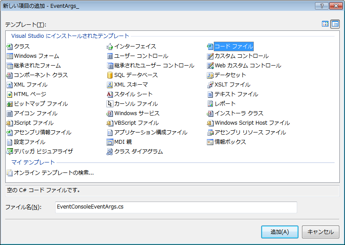Pick the ユーザー コントロール icon
The height and width of the screenshot is (245, 345).
(109, 56)
